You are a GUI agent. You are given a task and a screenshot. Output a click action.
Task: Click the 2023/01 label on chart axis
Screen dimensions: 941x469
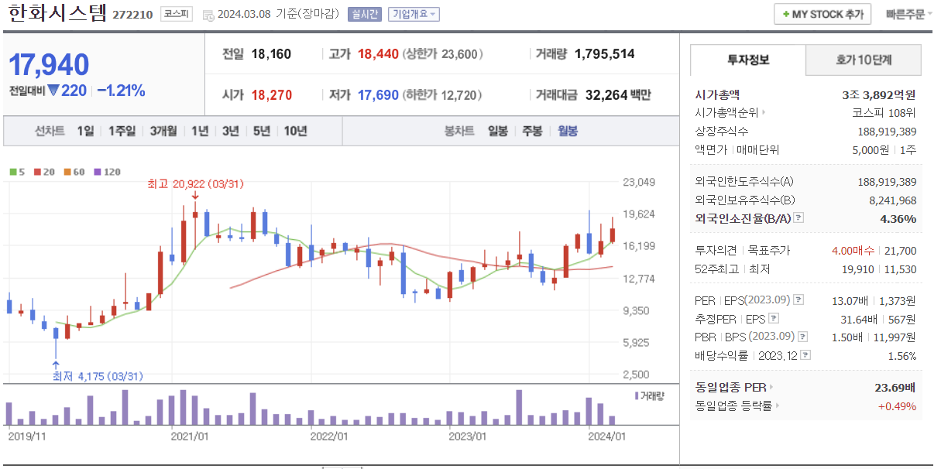468,436
